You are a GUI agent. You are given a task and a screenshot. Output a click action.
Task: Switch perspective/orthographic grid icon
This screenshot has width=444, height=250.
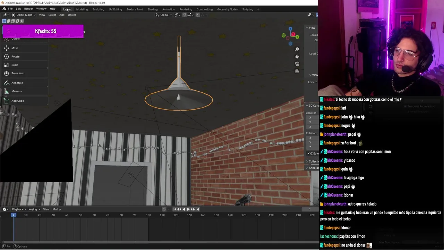297,71
